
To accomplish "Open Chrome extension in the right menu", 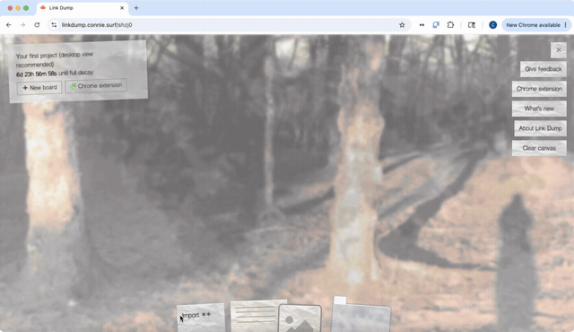I will [x=539, y=89].
